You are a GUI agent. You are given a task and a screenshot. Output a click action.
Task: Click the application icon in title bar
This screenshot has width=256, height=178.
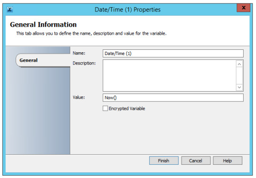[9, 9]
